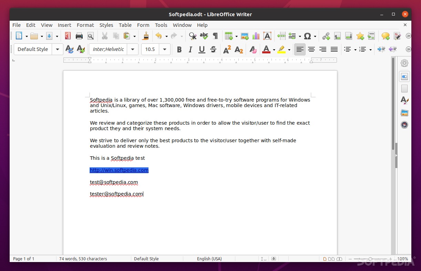Click the Insert Table grid icon
This screenshot has height=271, width=421.
pyautogui.click(x=228, y=36)
